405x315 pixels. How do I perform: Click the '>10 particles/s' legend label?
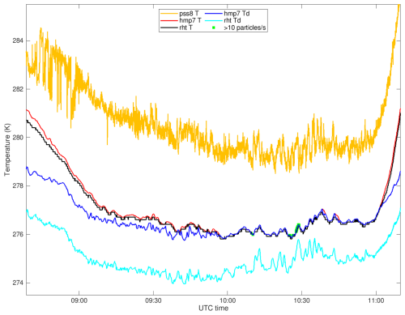[245, 28]
